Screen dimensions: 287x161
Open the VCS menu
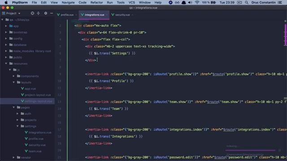pos(131,2)
